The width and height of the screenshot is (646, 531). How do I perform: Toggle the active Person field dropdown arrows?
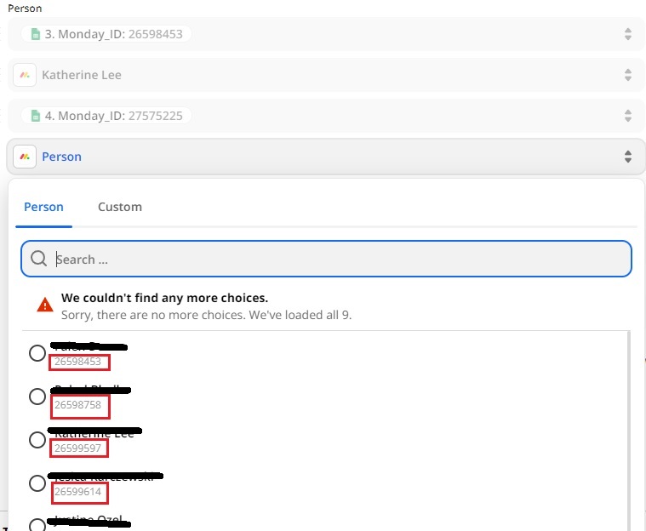[628, 157]
